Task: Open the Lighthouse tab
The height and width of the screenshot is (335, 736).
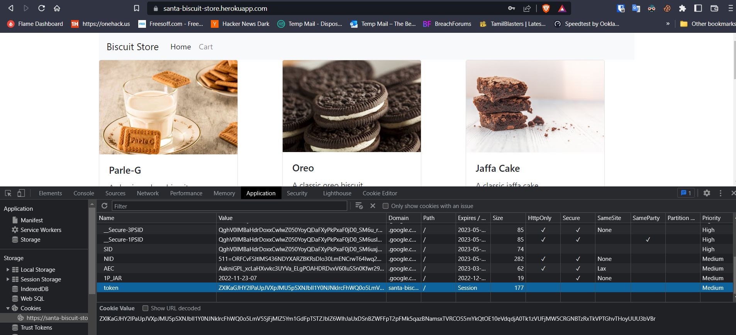Action: click(337, 193)
